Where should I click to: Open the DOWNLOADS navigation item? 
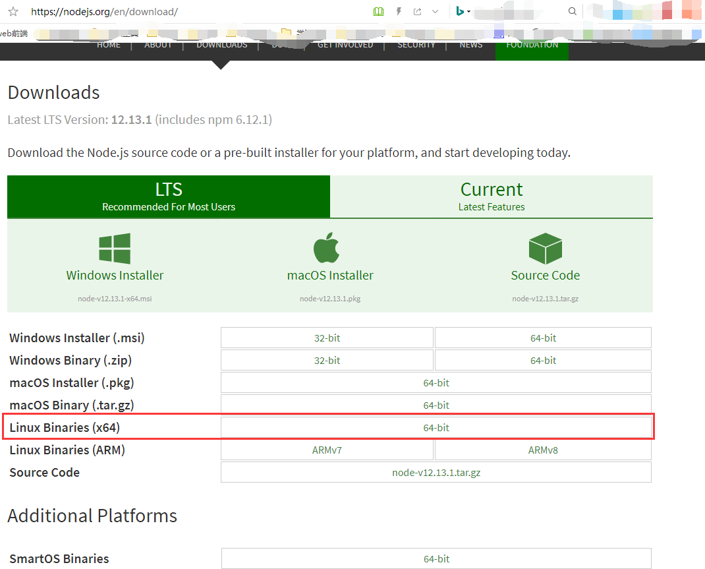point(221,45)
